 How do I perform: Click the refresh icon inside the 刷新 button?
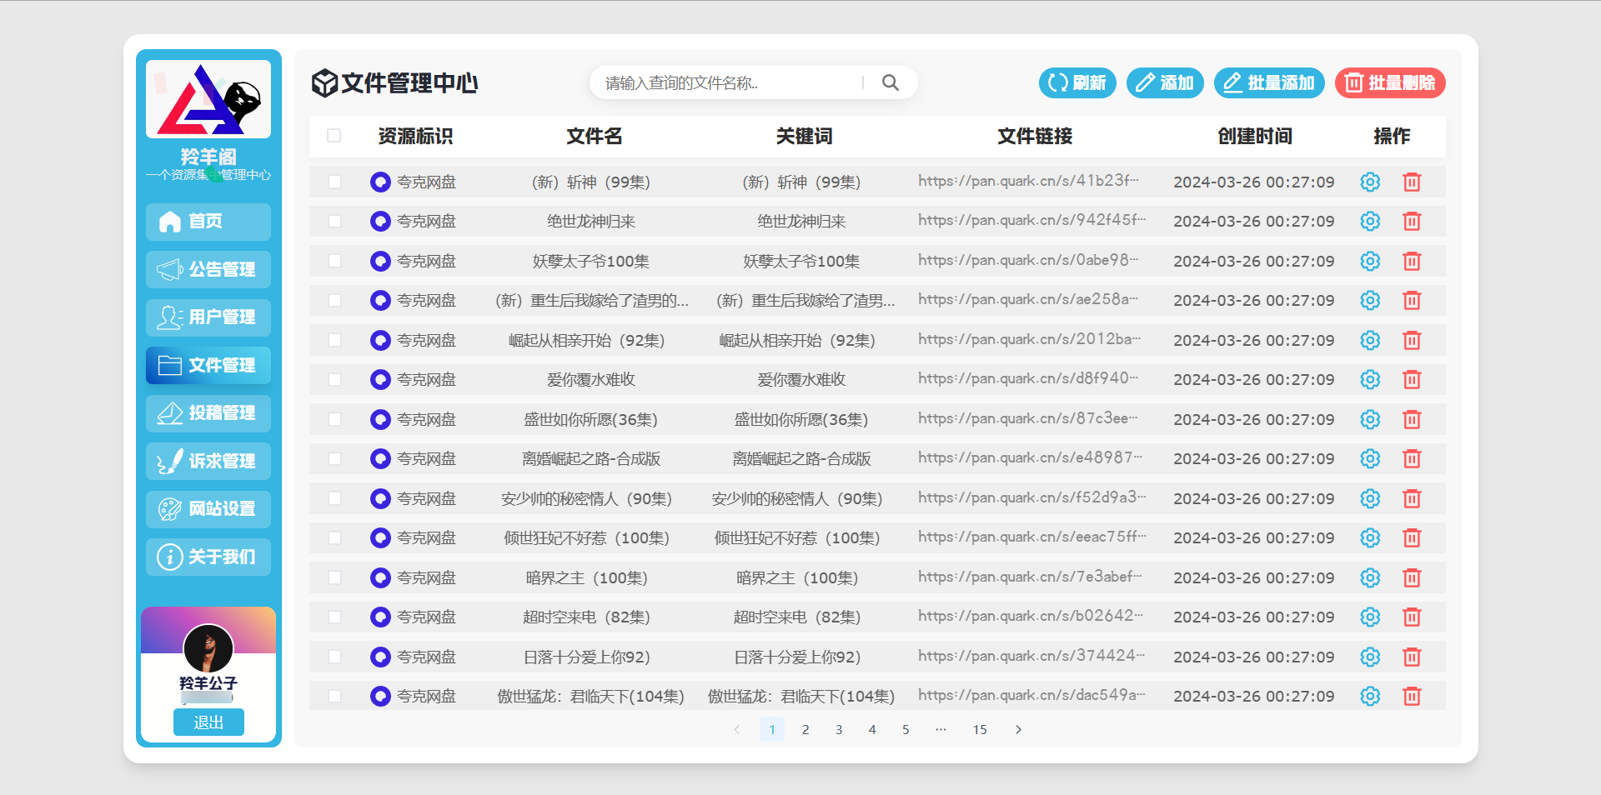1057,82
